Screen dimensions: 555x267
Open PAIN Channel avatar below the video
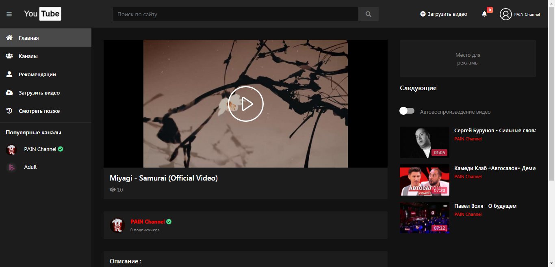point(117,225)
